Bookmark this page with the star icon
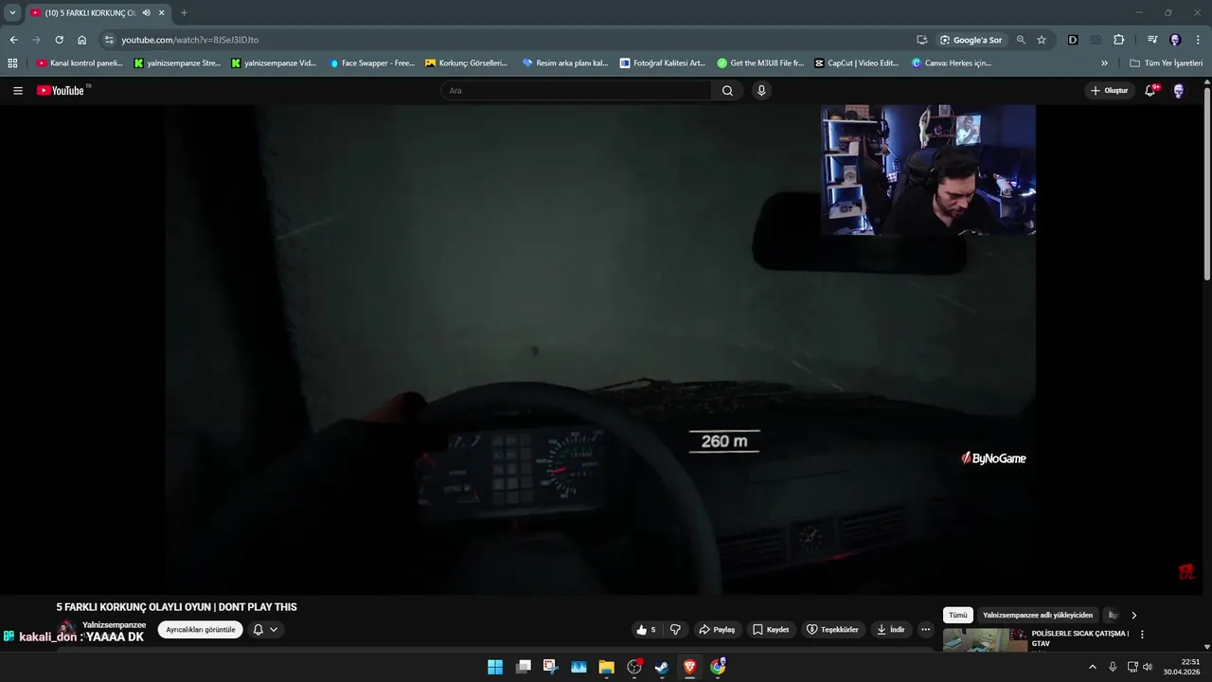The width and height of the screenshot is (1212, 682). (1042, 40)
